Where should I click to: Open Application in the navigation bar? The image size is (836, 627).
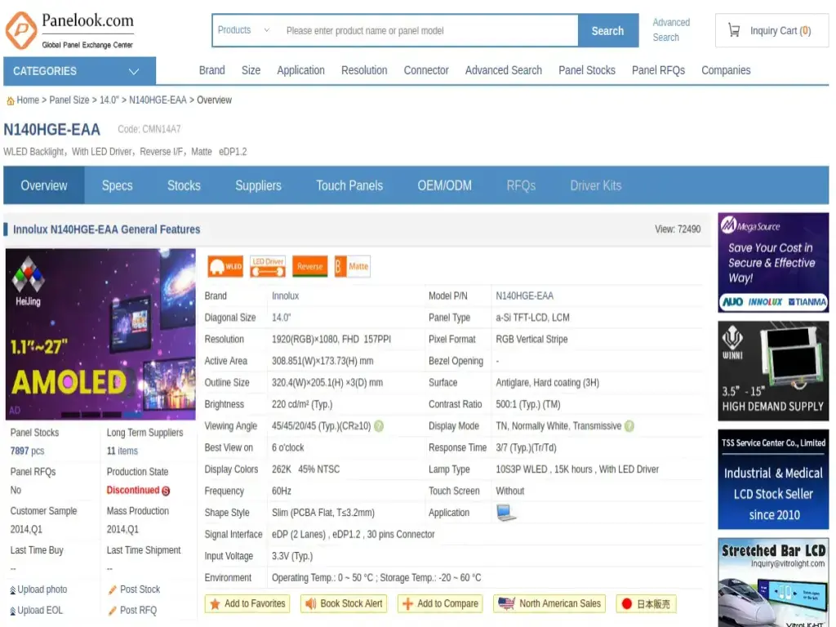pyautogui.click(x=300, y=70)
